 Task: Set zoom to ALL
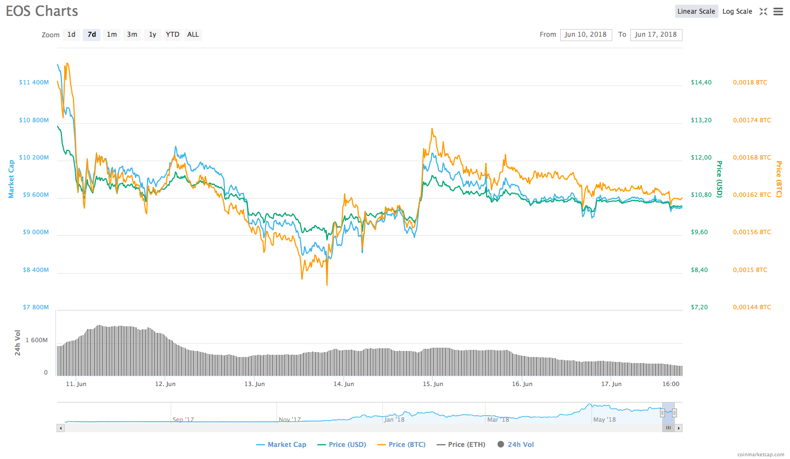[x=193, y=35]
